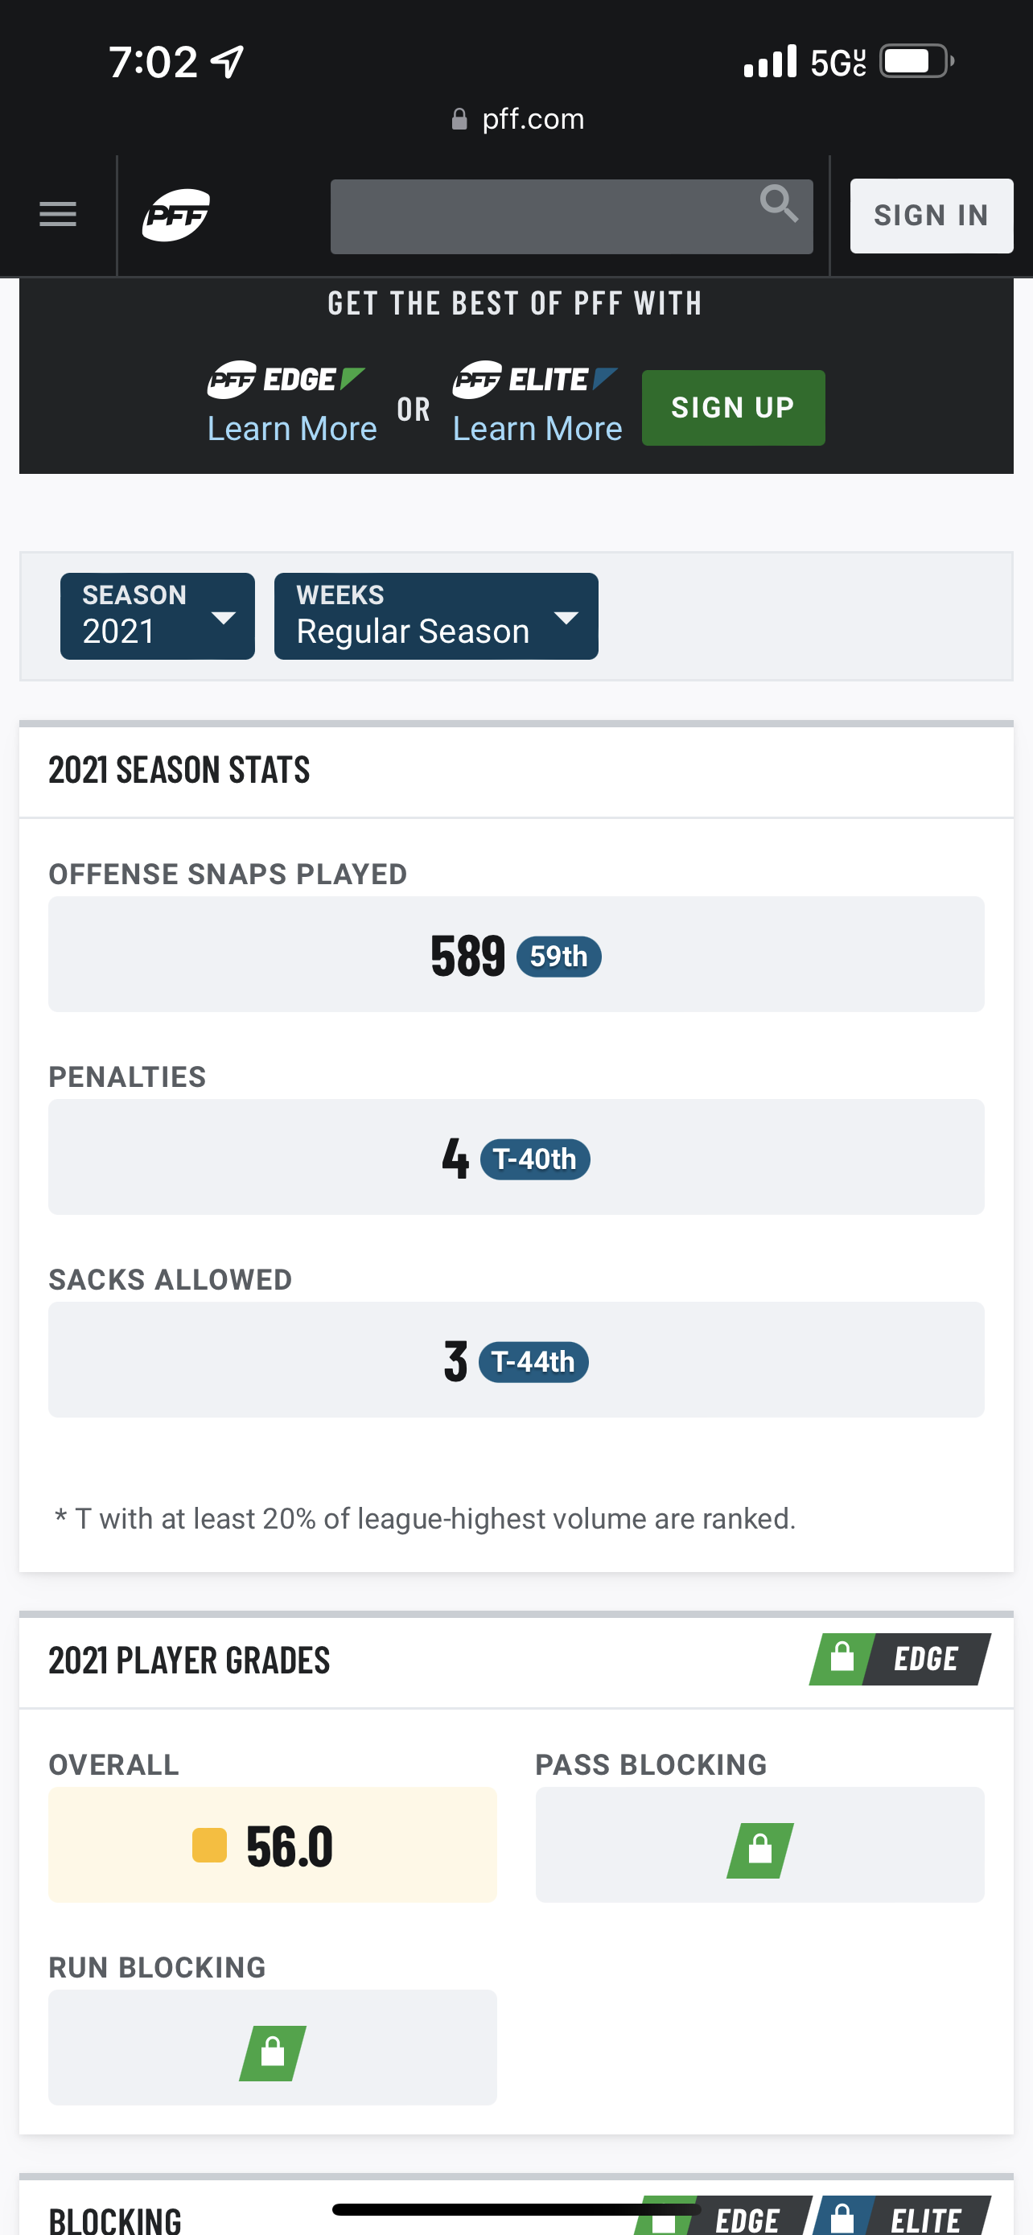Viewport: 1033px width, 2235px height.
Task: Click the Sign In button
Action: [932, 216]
